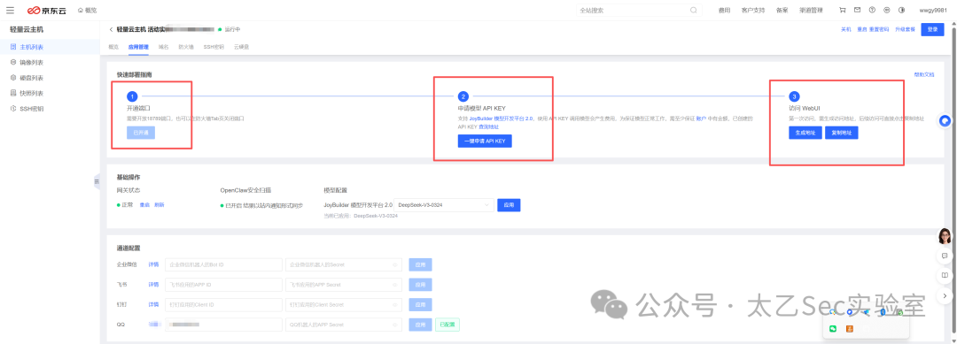Click the 企业微信 Bot ID field
This screenshot has height=344, width=957.
pos(223,264)
